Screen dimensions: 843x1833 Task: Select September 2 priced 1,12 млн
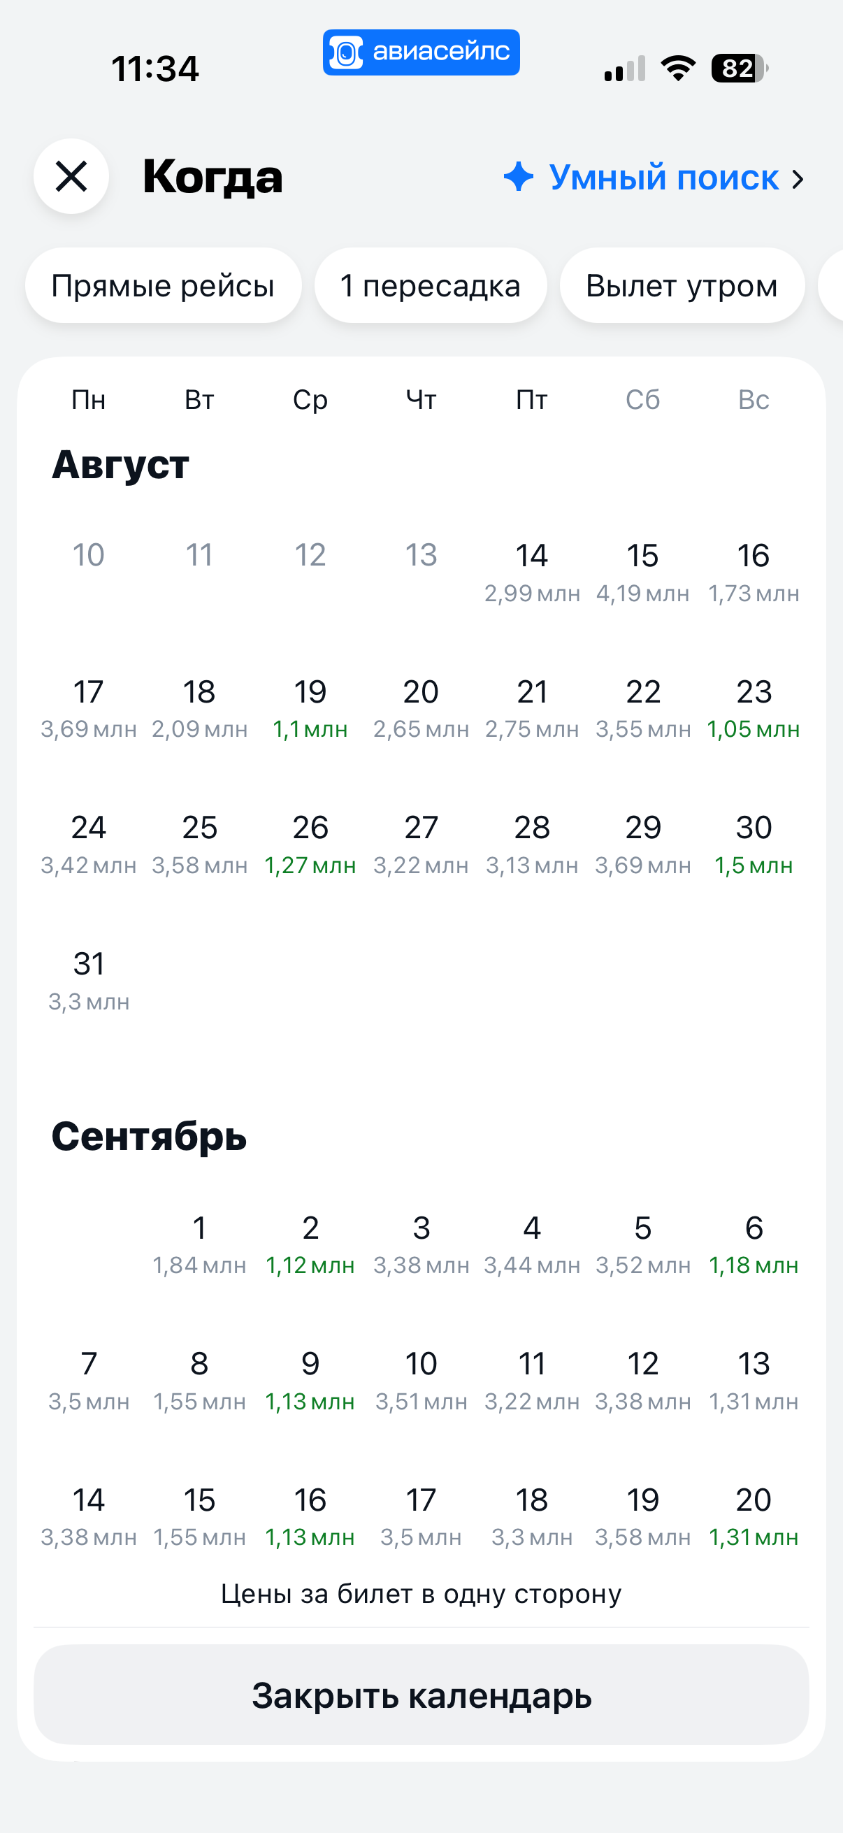(x=310, y=1244)
